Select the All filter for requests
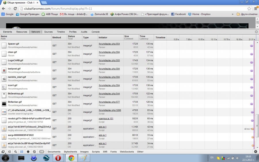Viewport: 259px width, 162px height. (x=42, y=152)
